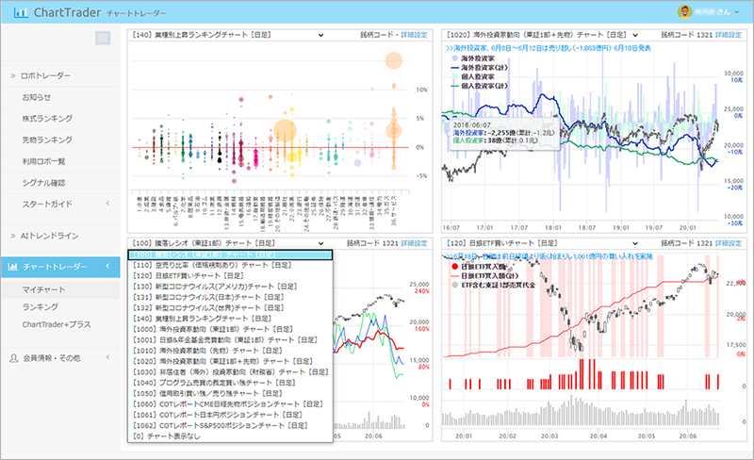Choose [1000] 海外投資家動向 (東証1部) option
754x460 pixels.
(x=230, y=329)
